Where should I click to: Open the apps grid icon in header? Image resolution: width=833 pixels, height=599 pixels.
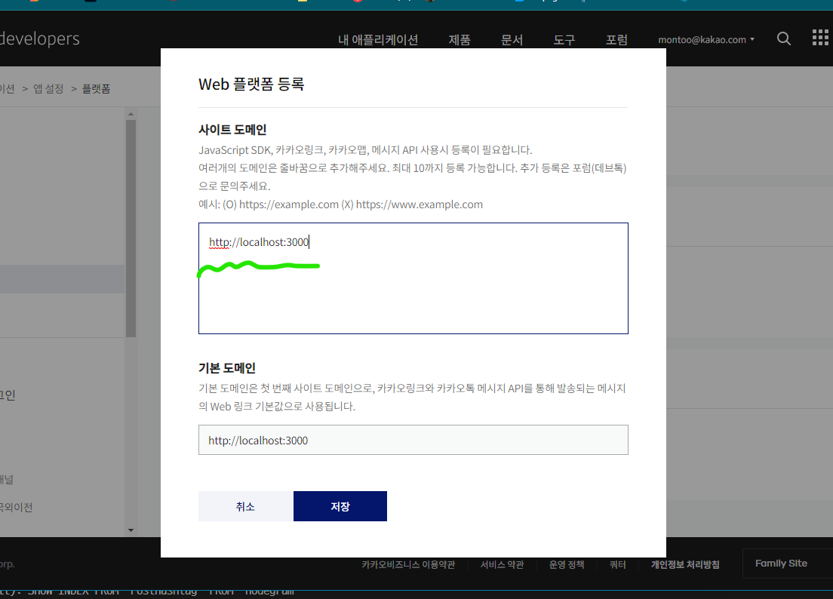pos(820,38)
